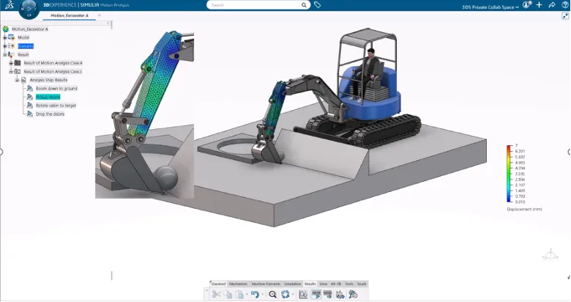Select Rotate cabin to target step
This screenshot has width=571, height=302.
pyautogui.click(x=56, y=106)
